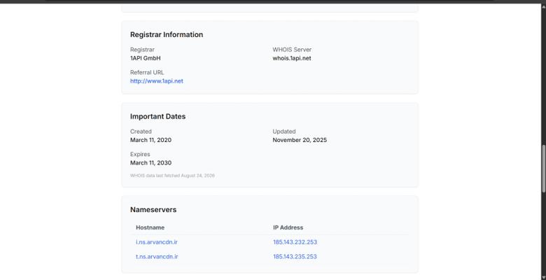Click the Nameservers heading
The height and width of the screenshot is (280, 546).
[x=153, y=210]
